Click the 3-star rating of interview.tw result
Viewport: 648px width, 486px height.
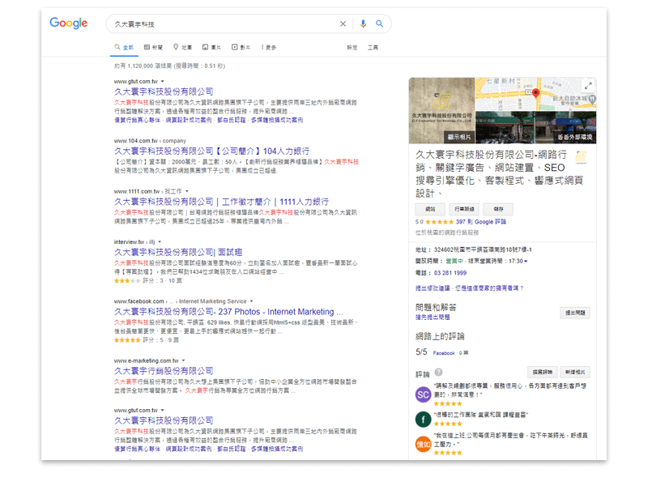click(127, 281)
